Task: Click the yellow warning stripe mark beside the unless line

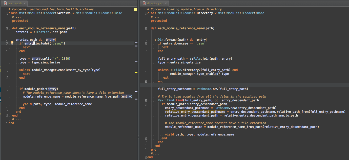Action: tap(136, 73)
